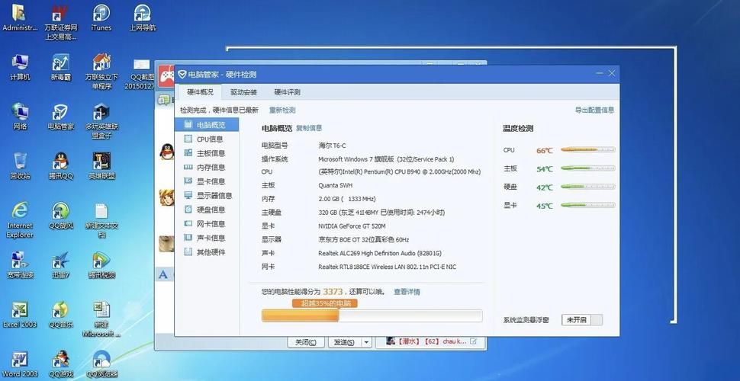Screen dimensions: 740x381
Task: Open the dropdown arrow beside 发送(S)
Action: [367, 342]
